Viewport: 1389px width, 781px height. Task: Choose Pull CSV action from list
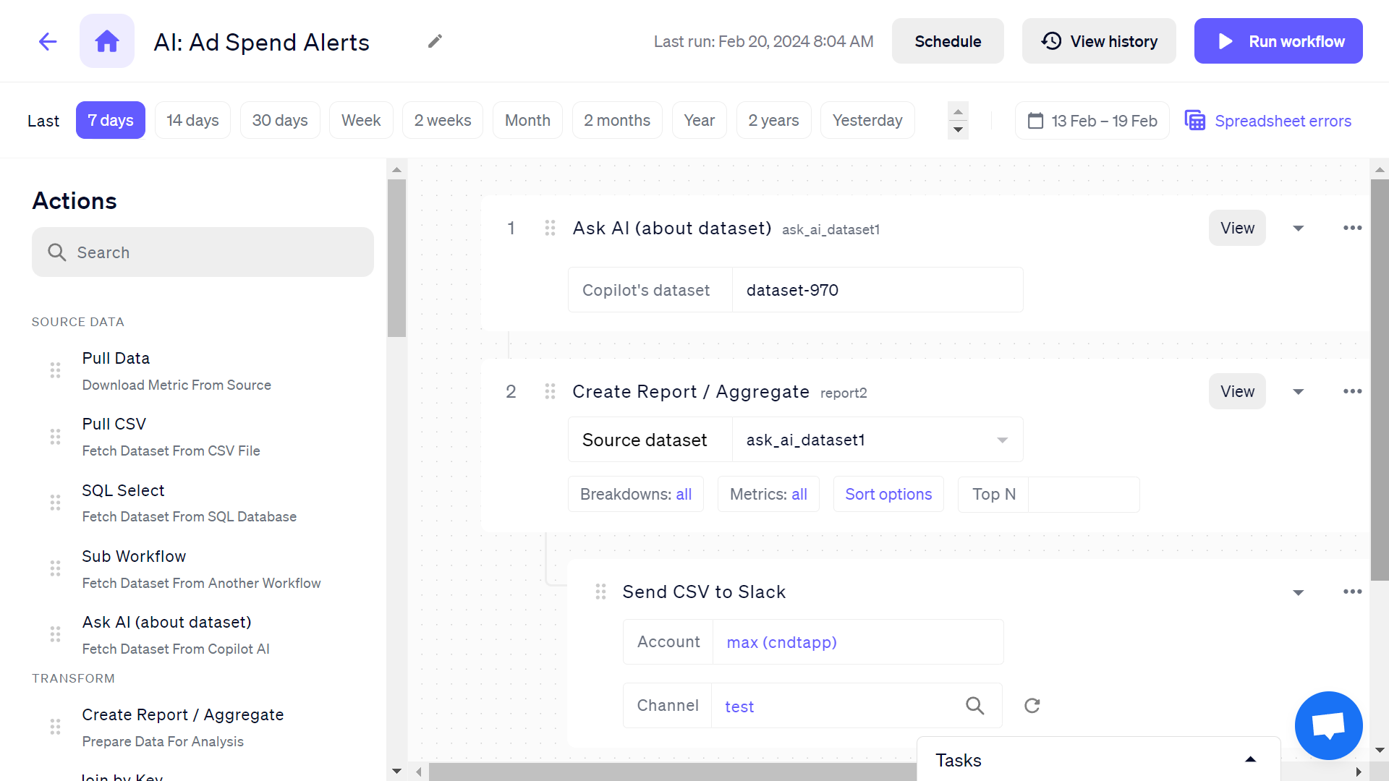click(x=114, y=424)
